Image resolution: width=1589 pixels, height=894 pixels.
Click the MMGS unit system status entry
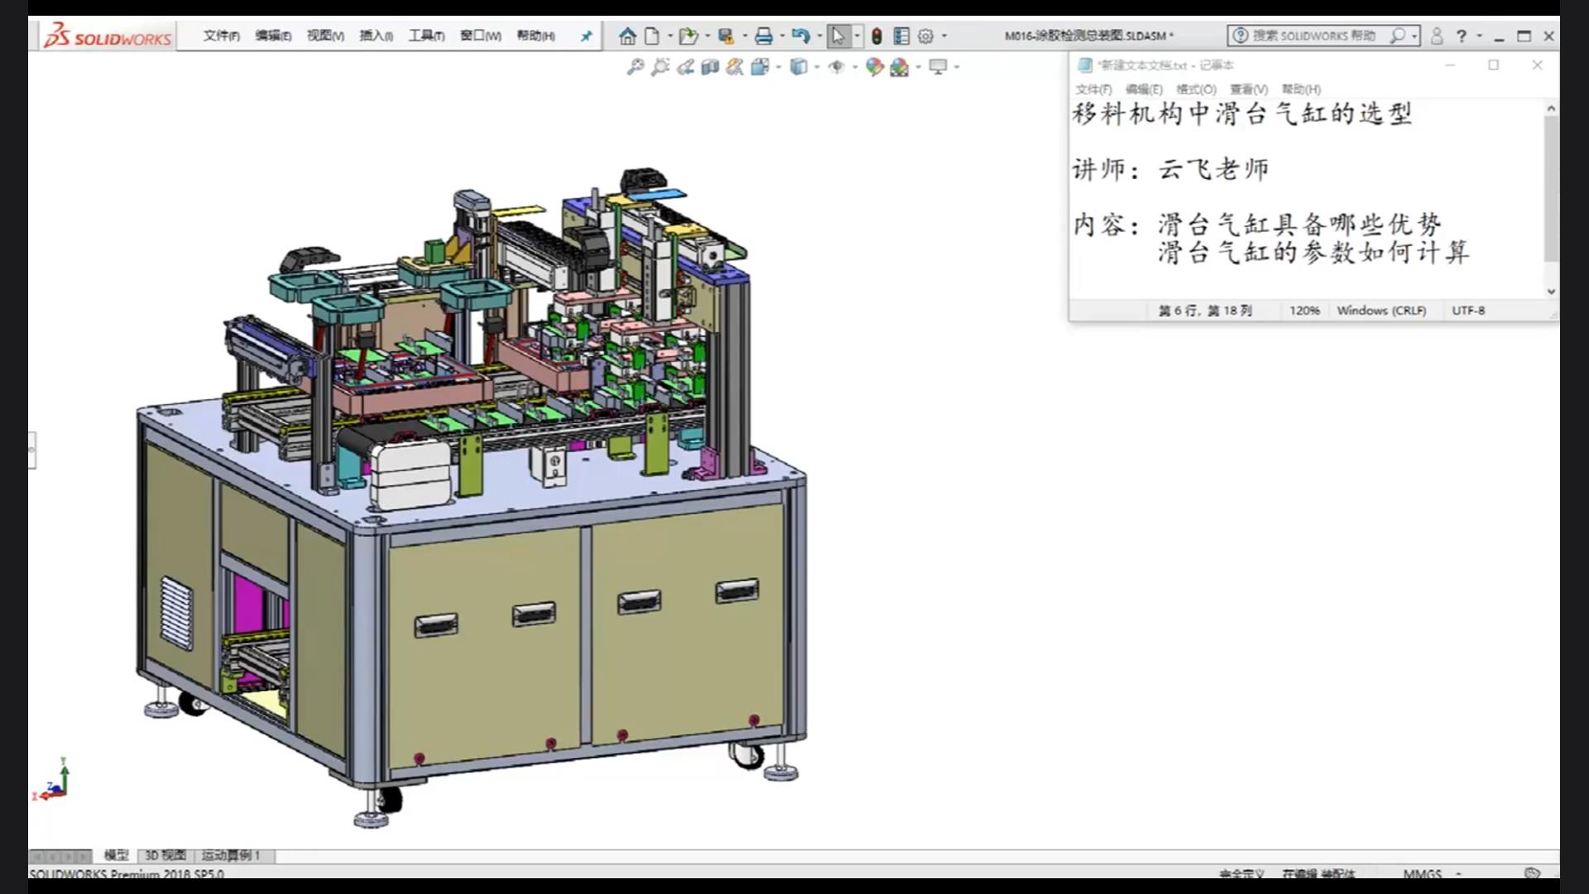click(1422, 873)
